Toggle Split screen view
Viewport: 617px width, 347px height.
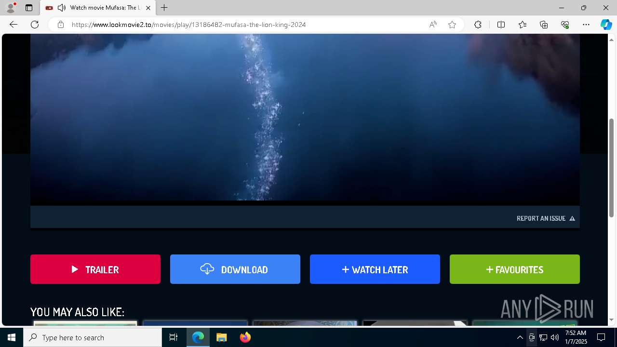pyautogui.click(x=501, y=25)
